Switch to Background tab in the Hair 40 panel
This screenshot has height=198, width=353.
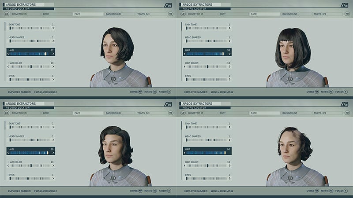(x=290, y=113)
